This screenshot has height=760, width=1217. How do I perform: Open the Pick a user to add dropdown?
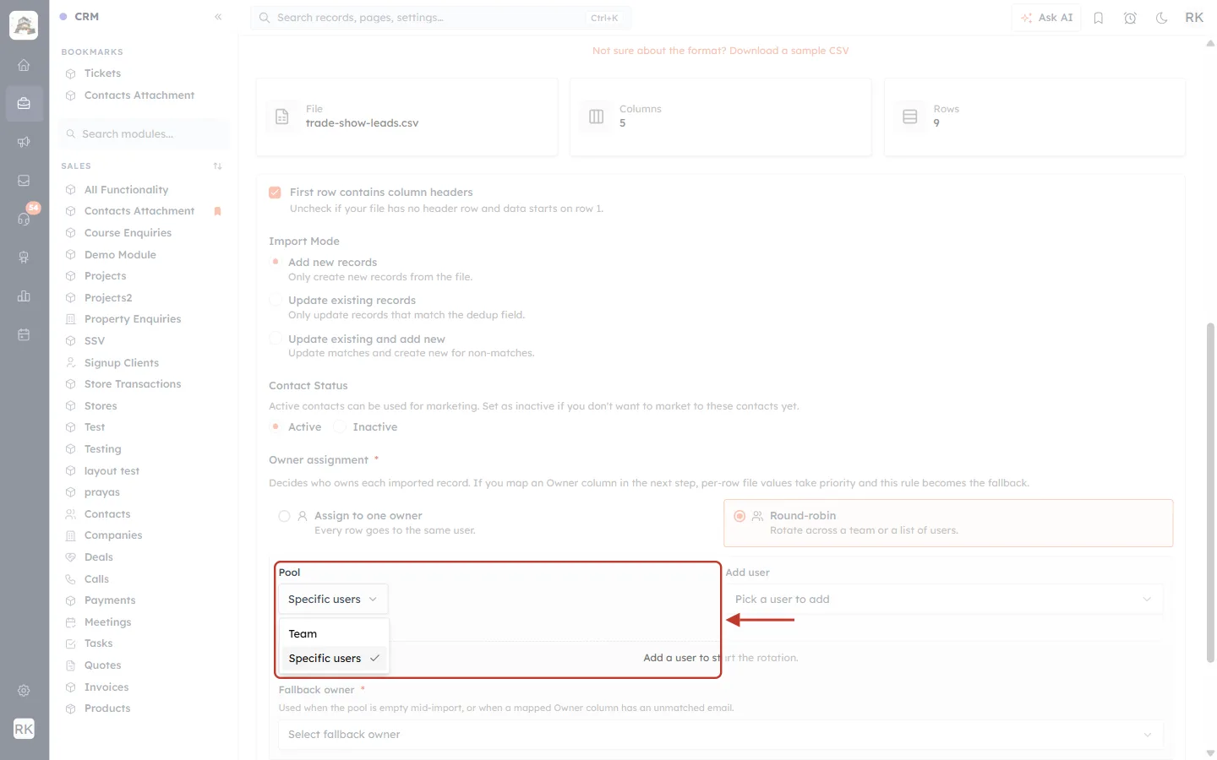(x=944, y=600)
